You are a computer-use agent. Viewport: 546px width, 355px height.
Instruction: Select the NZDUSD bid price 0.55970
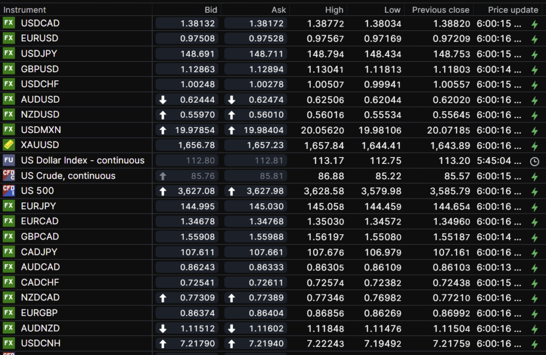[194, 114]
